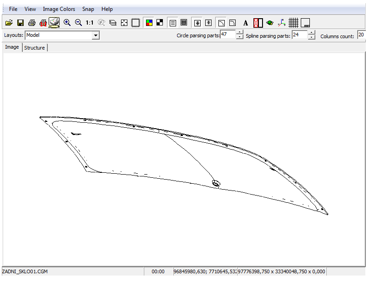Image resolution: width=369 pixels, height=281 pixels.
Task: Open the Layers stack icon
Action: click(x=113, y=23)
